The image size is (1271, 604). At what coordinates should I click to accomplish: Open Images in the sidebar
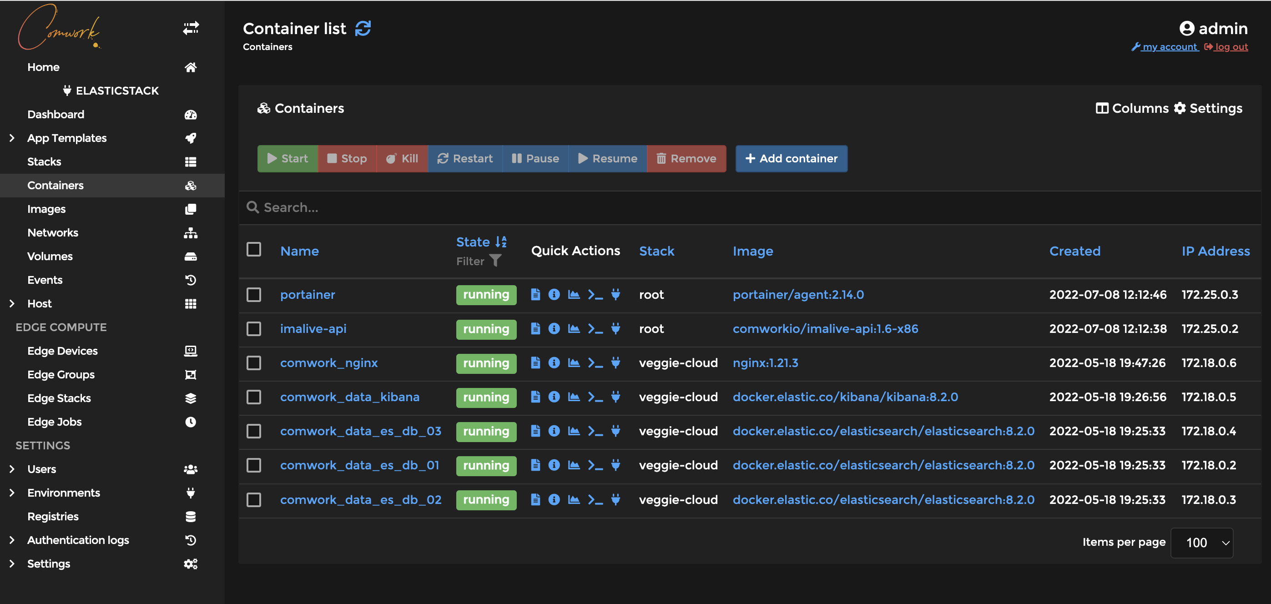tap(112, 209)
